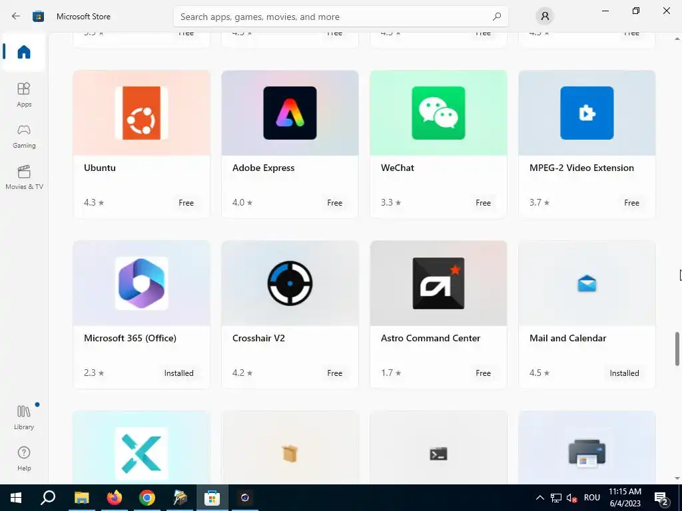The image size is (682, 511).
Task: Open the Mail and Calendar icon
Action: pyautogui.click(x=587, y=283)
